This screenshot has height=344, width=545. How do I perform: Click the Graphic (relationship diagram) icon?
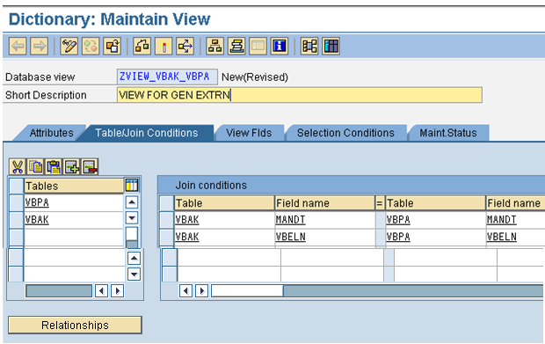pyautogui.click(x=309, y=46)
